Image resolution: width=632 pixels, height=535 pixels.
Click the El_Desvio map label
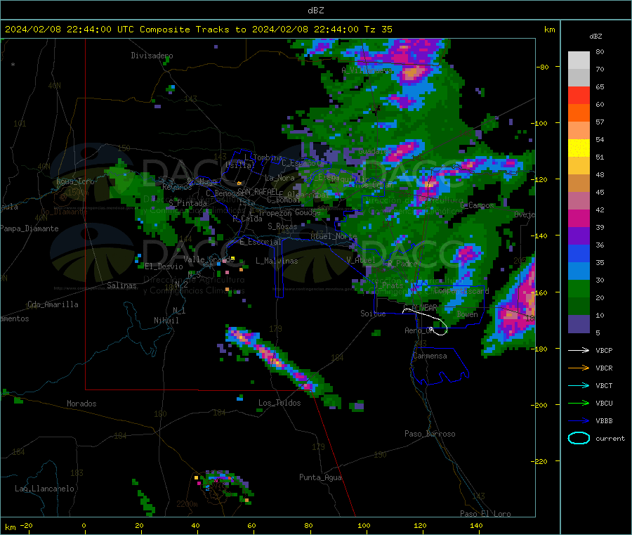coord(164,266)
